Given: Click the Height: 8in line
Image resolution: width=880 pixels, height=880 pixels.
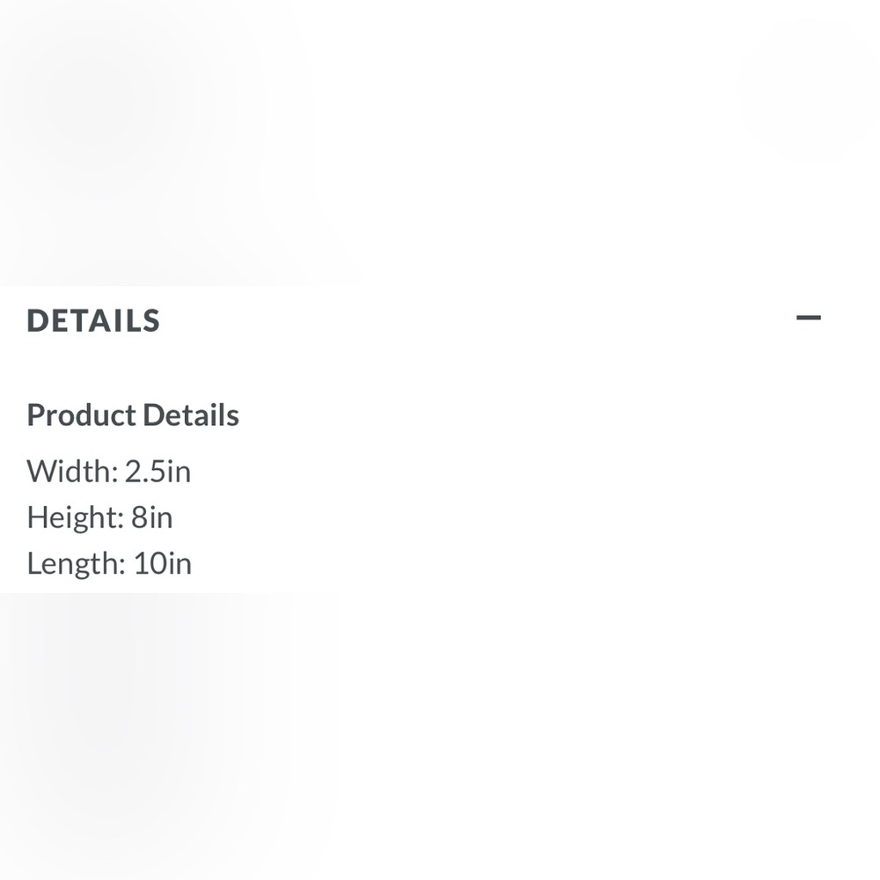Looking at the screenshot, I should [100, 517].
